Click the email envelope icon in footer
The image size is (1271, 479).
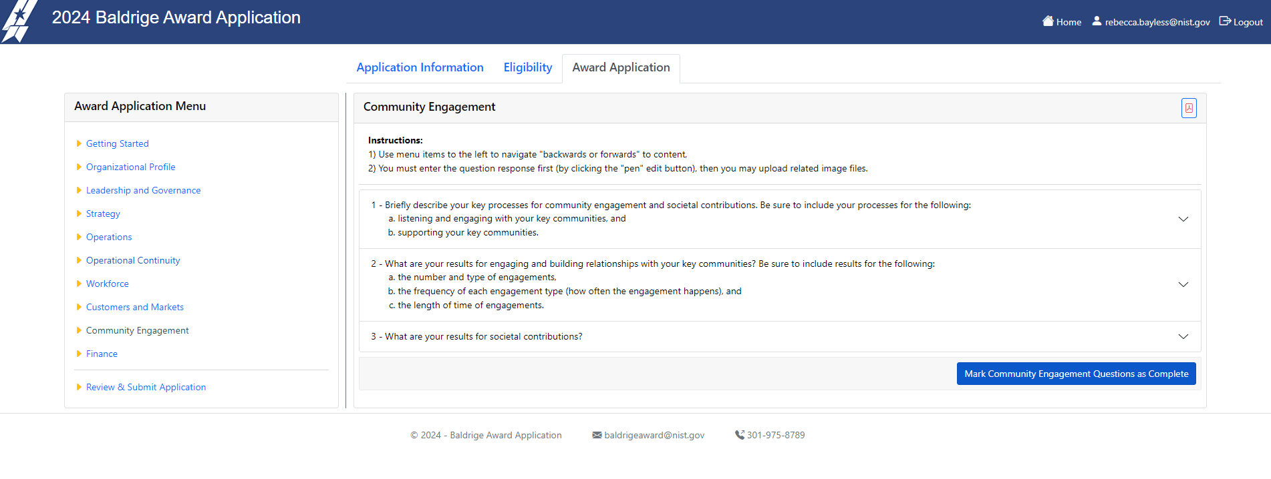coord(597,435)
